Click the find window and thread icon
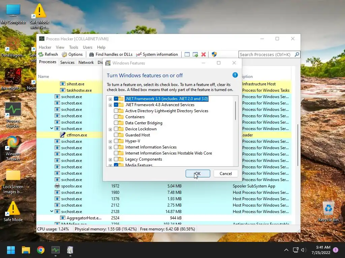 pos(195,54)
